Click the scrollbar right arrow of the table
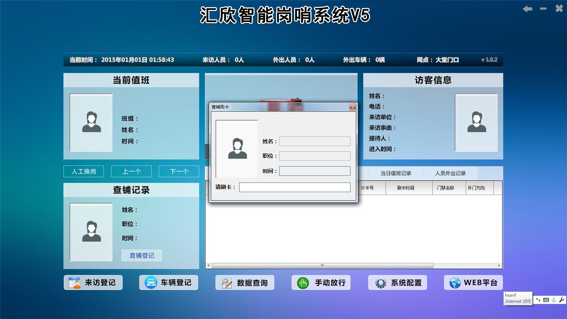This screenshot has width=567, height=319. click(x=499, y=265)
